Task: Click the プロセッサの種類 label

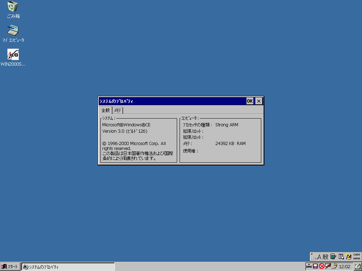Action: coord(197,125)
